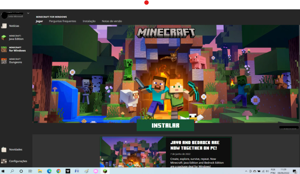Open the Notícias news section icon
Viewport: 300px width, 174px height.
point(4,26)
